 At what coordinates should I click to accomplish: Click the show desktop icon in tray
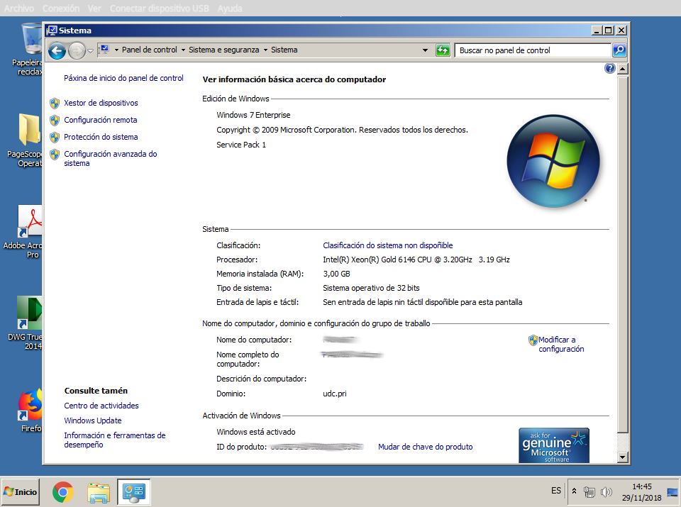(672, 492)
